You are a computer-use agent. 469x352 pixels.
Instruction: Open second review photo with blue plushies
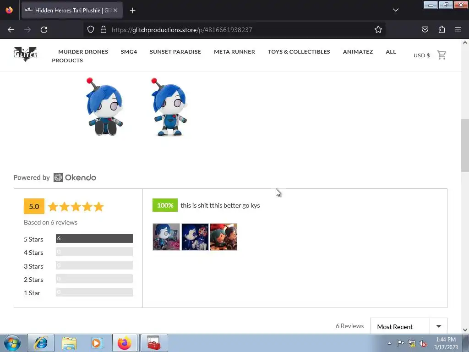click(195, 237)
